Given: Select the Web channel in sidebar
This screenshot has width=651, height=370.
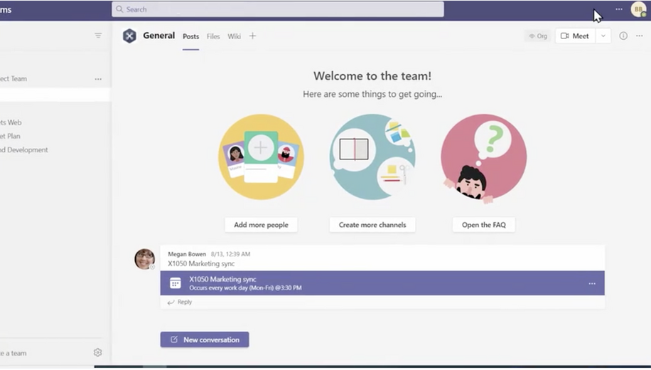Looking at the screenshot, I should pyautogui.click(x=11, y=122).
